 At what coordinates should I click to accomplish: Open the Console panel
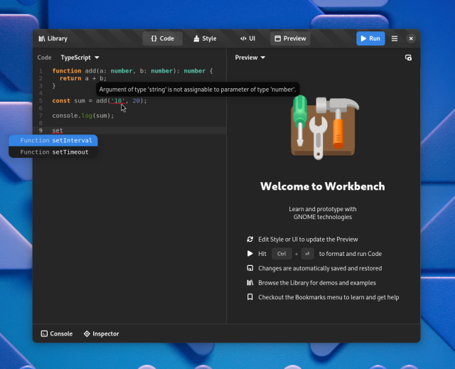coord(57,333)
